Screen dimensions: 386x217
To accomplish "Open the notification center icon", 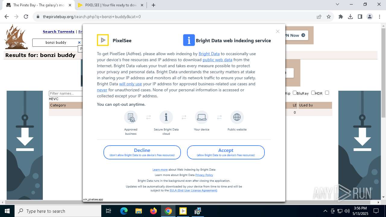I will pyautogui.click(x=376, y=211).
